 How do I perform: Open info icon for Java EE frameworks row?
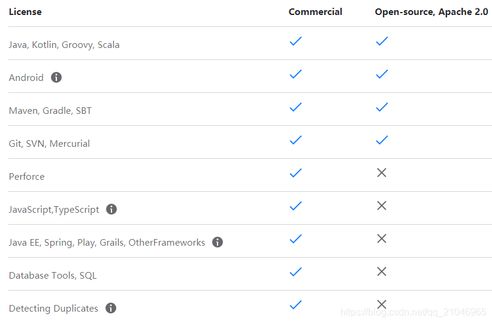(218, 242)
